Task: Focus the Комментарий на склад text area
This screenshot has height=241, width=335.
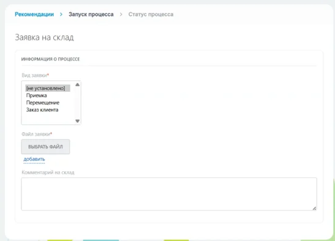Action: [x=169, y=194]
